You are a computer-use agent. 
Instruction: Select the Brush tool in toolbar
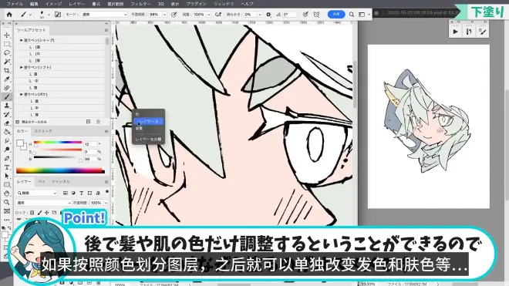point(7,96)
